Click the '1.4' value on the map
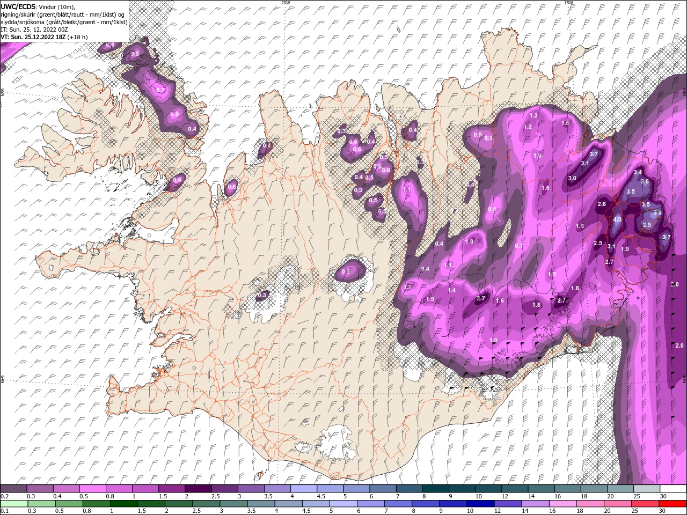 [452, 290]
